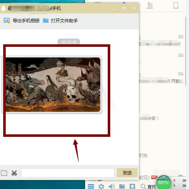This screenshot has width=189, height=189.
Task: Click the QQ penguin icon in title bar
Action: (3, 8)
